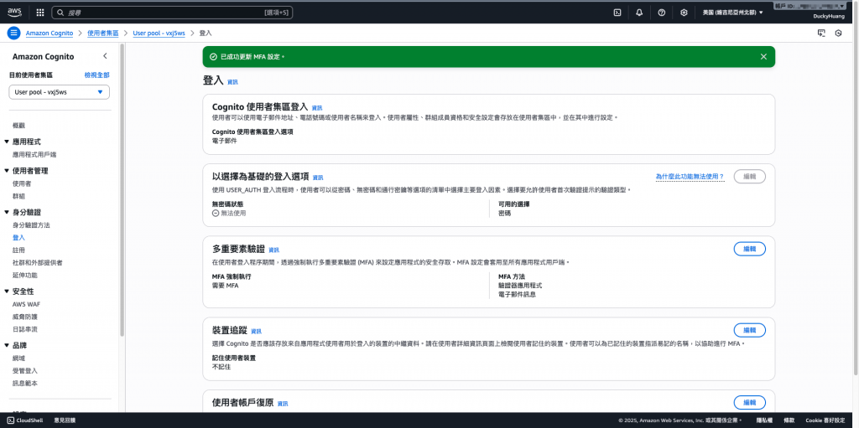Click 需要 MFA text
The height and width of the screenshot is (428, 859).
tap(225, 285)
